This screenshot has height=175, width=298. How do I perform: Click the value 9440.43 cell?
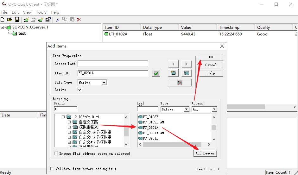coord(188,34)
